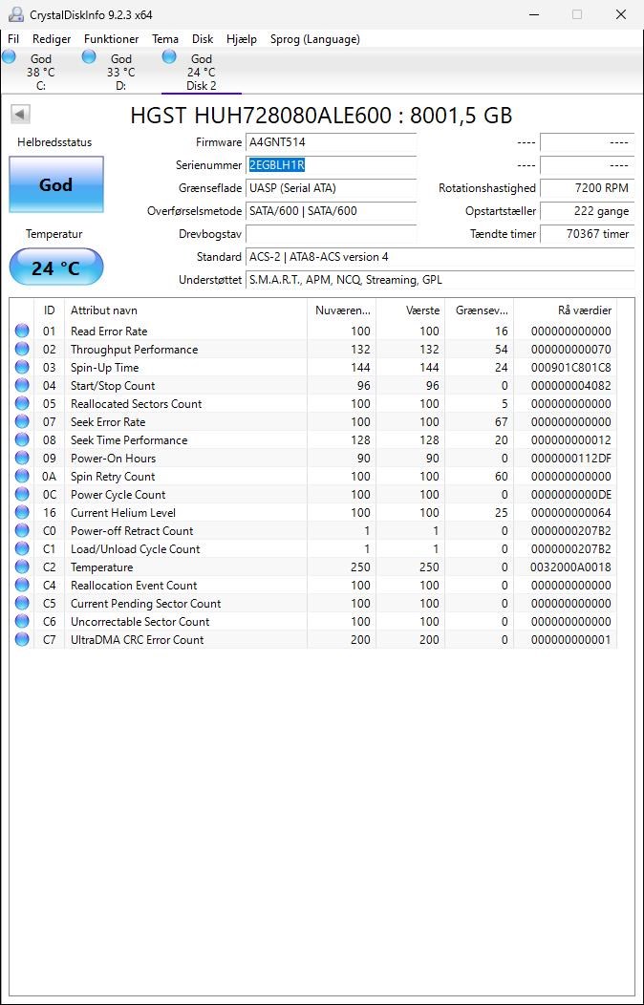The width and height of the screenshot is (644, 1005).
Task: Click status orb for UltraDMA CRC Error Count
Action: point(22,640)
